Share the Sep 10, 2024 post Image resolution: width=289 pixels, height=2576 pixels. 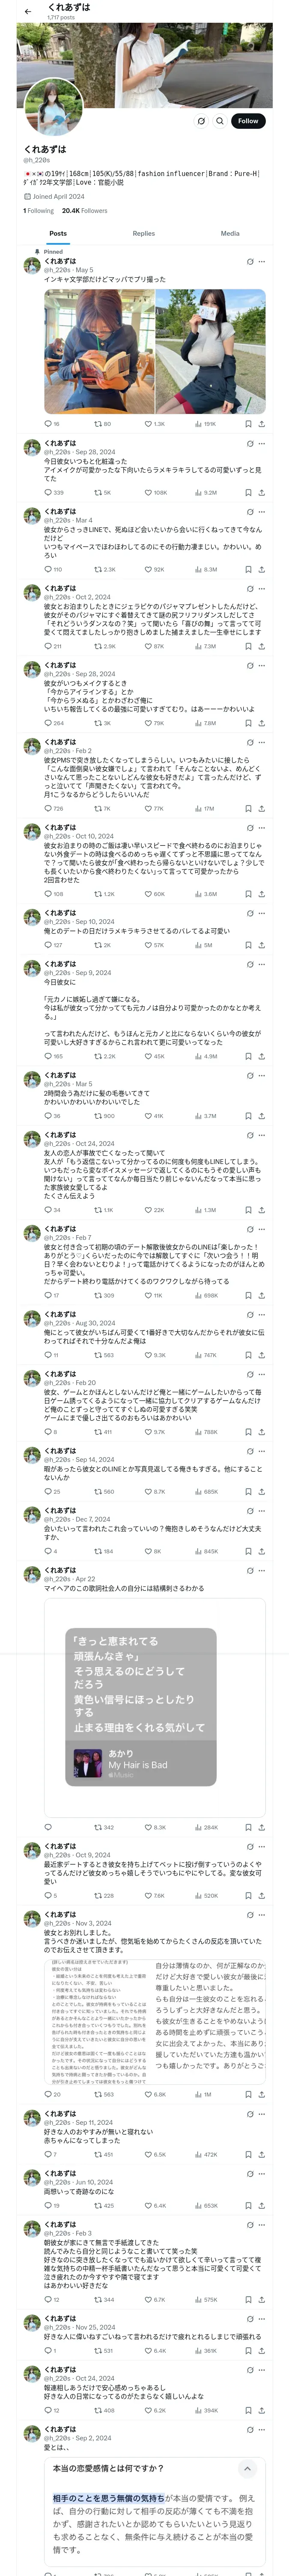(x=261, y=945)
